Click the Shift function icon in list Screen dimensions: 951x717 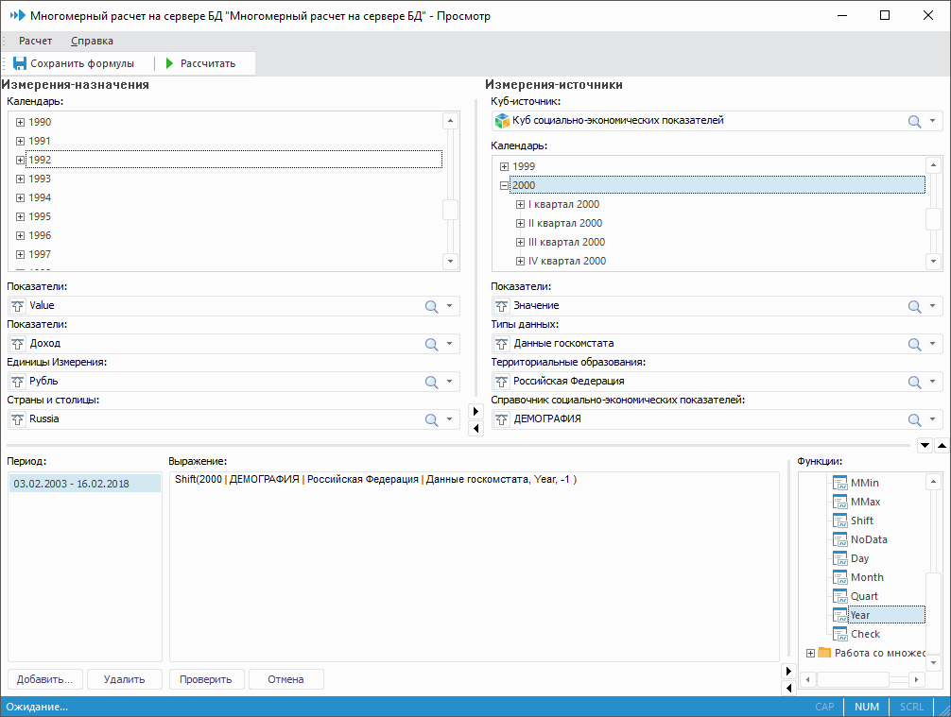pyautogui.click(x=840, y=521)
